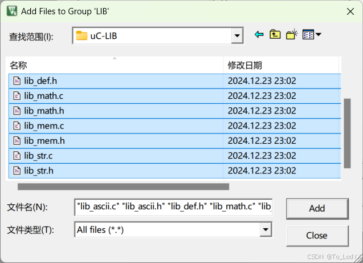Viewport: 363px width, 263px height.
Task: Create a new folder
Action: click(x=291, y=35)
